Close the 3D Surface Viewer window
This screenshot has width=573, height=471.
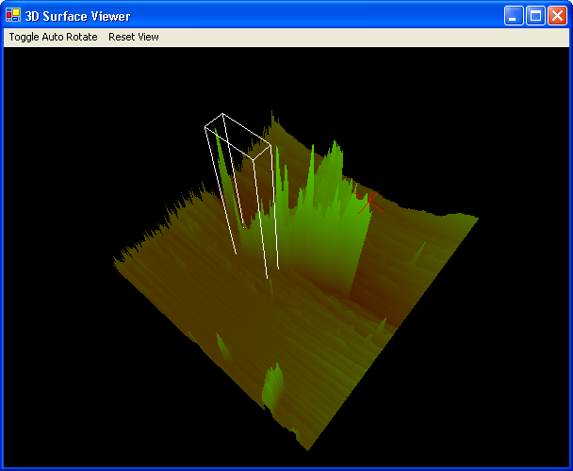pyautogui.click(x=557, y=16)
